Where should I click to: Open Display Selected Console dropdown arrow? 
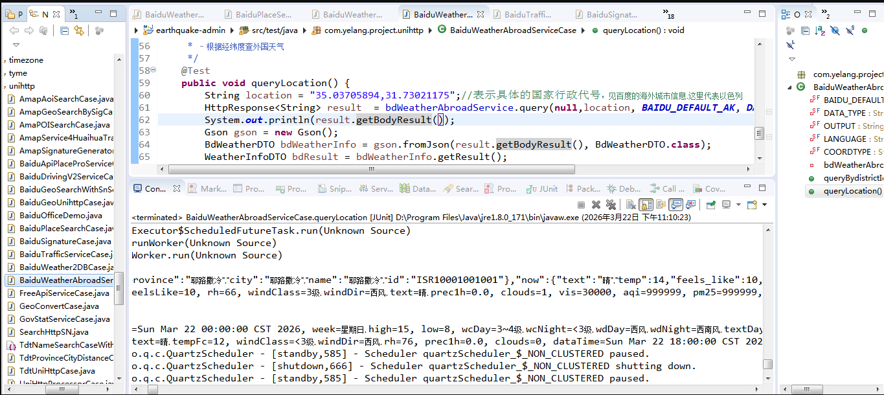click(738, 205)
